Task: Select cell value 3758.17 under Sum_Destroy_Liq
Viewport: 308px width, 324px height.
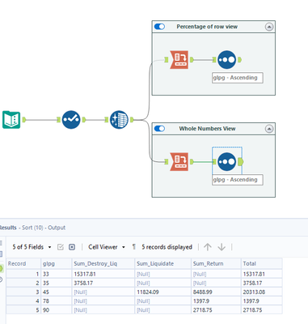Action: 103,283
